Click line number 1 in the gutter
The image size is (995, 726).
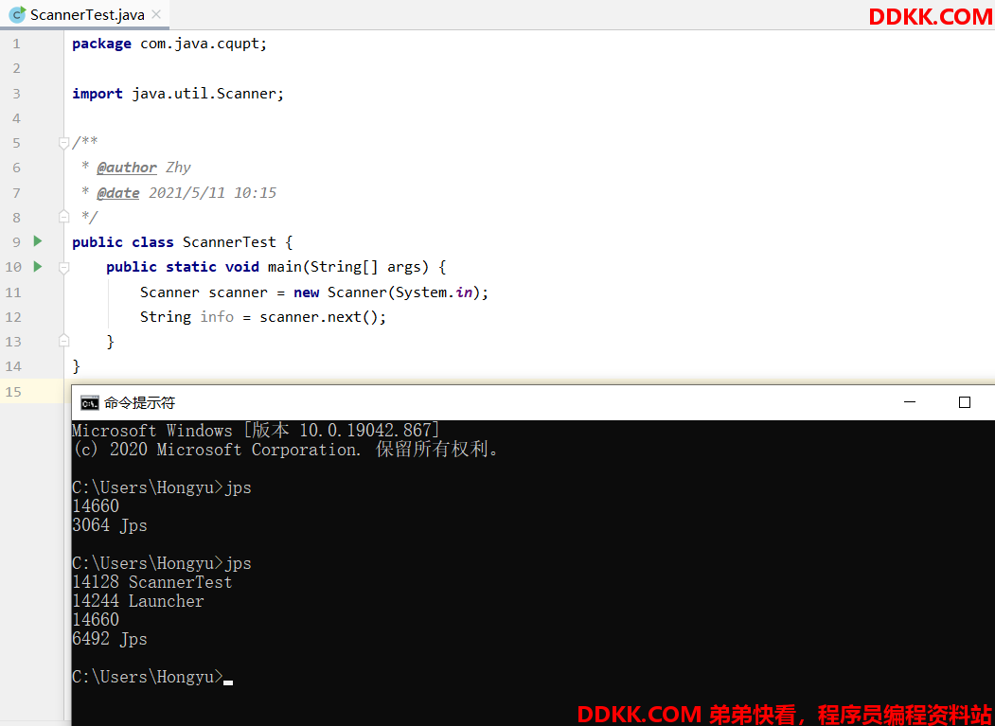pyautogui.click(x=16, y=44)
